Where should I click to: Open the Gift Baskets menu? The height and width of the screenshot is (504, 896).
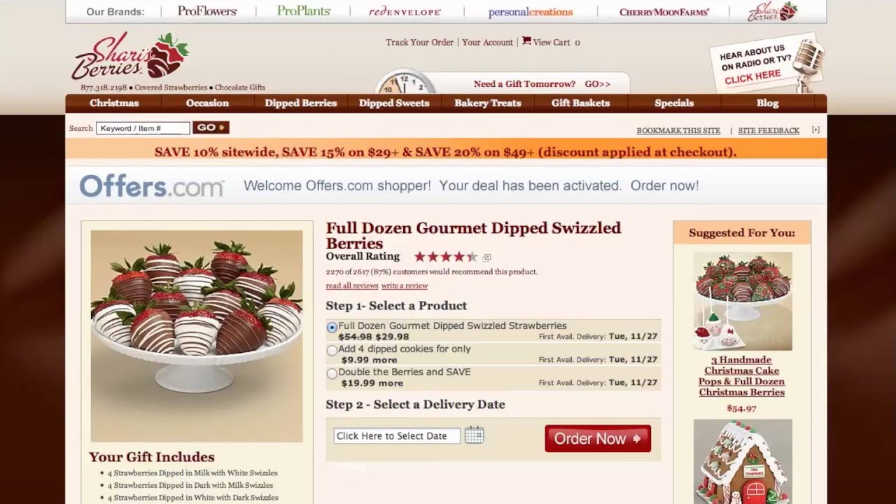point(580,103)
